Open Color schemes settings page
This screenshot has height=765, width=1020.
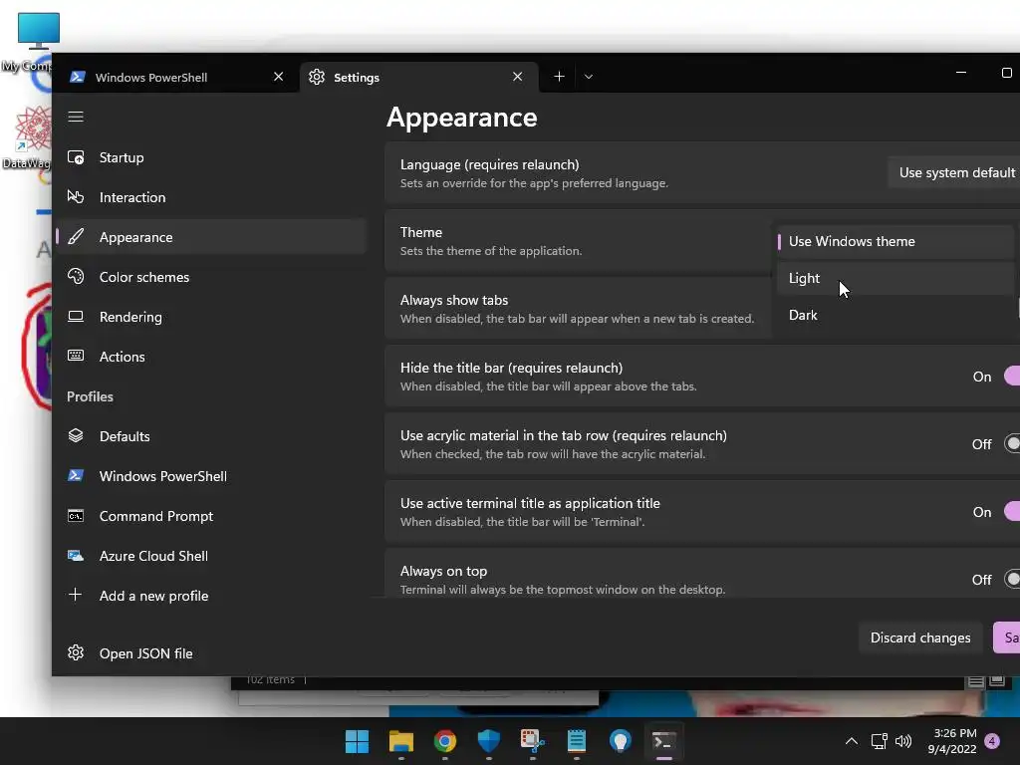[x=212, y=277]
